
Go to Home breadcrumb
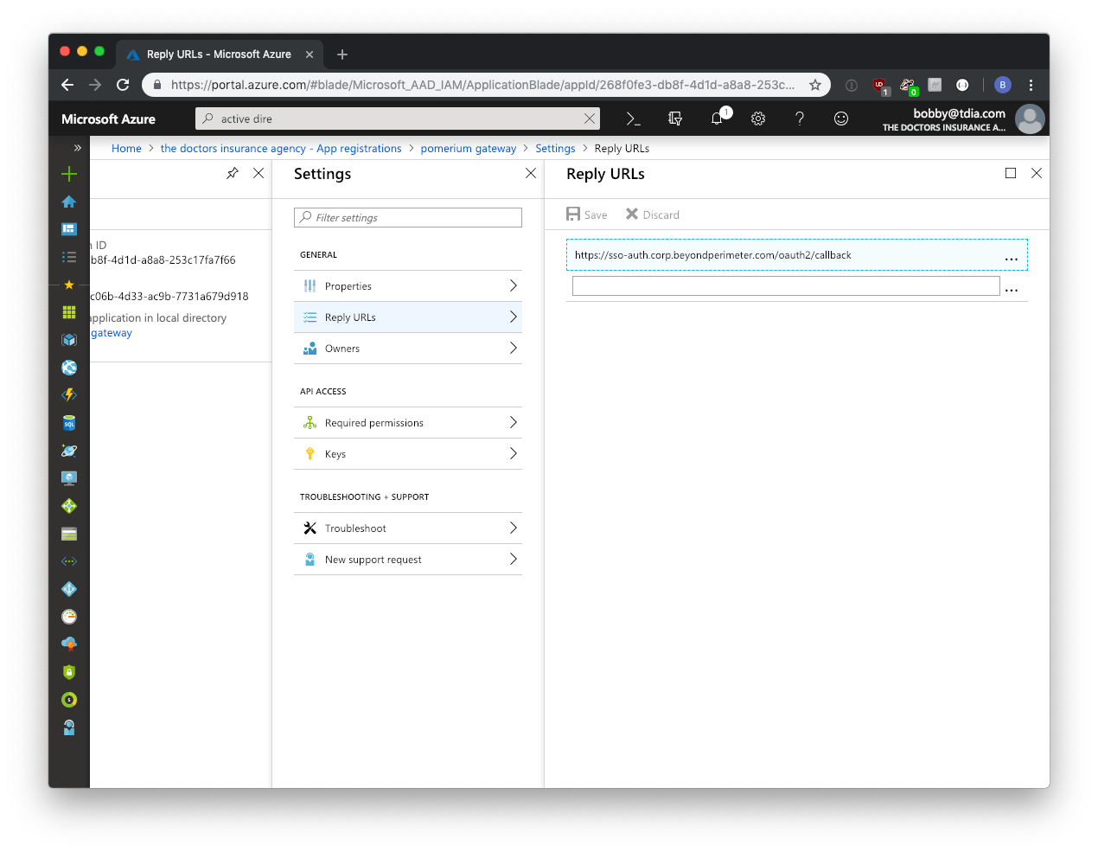coord(126,149)
